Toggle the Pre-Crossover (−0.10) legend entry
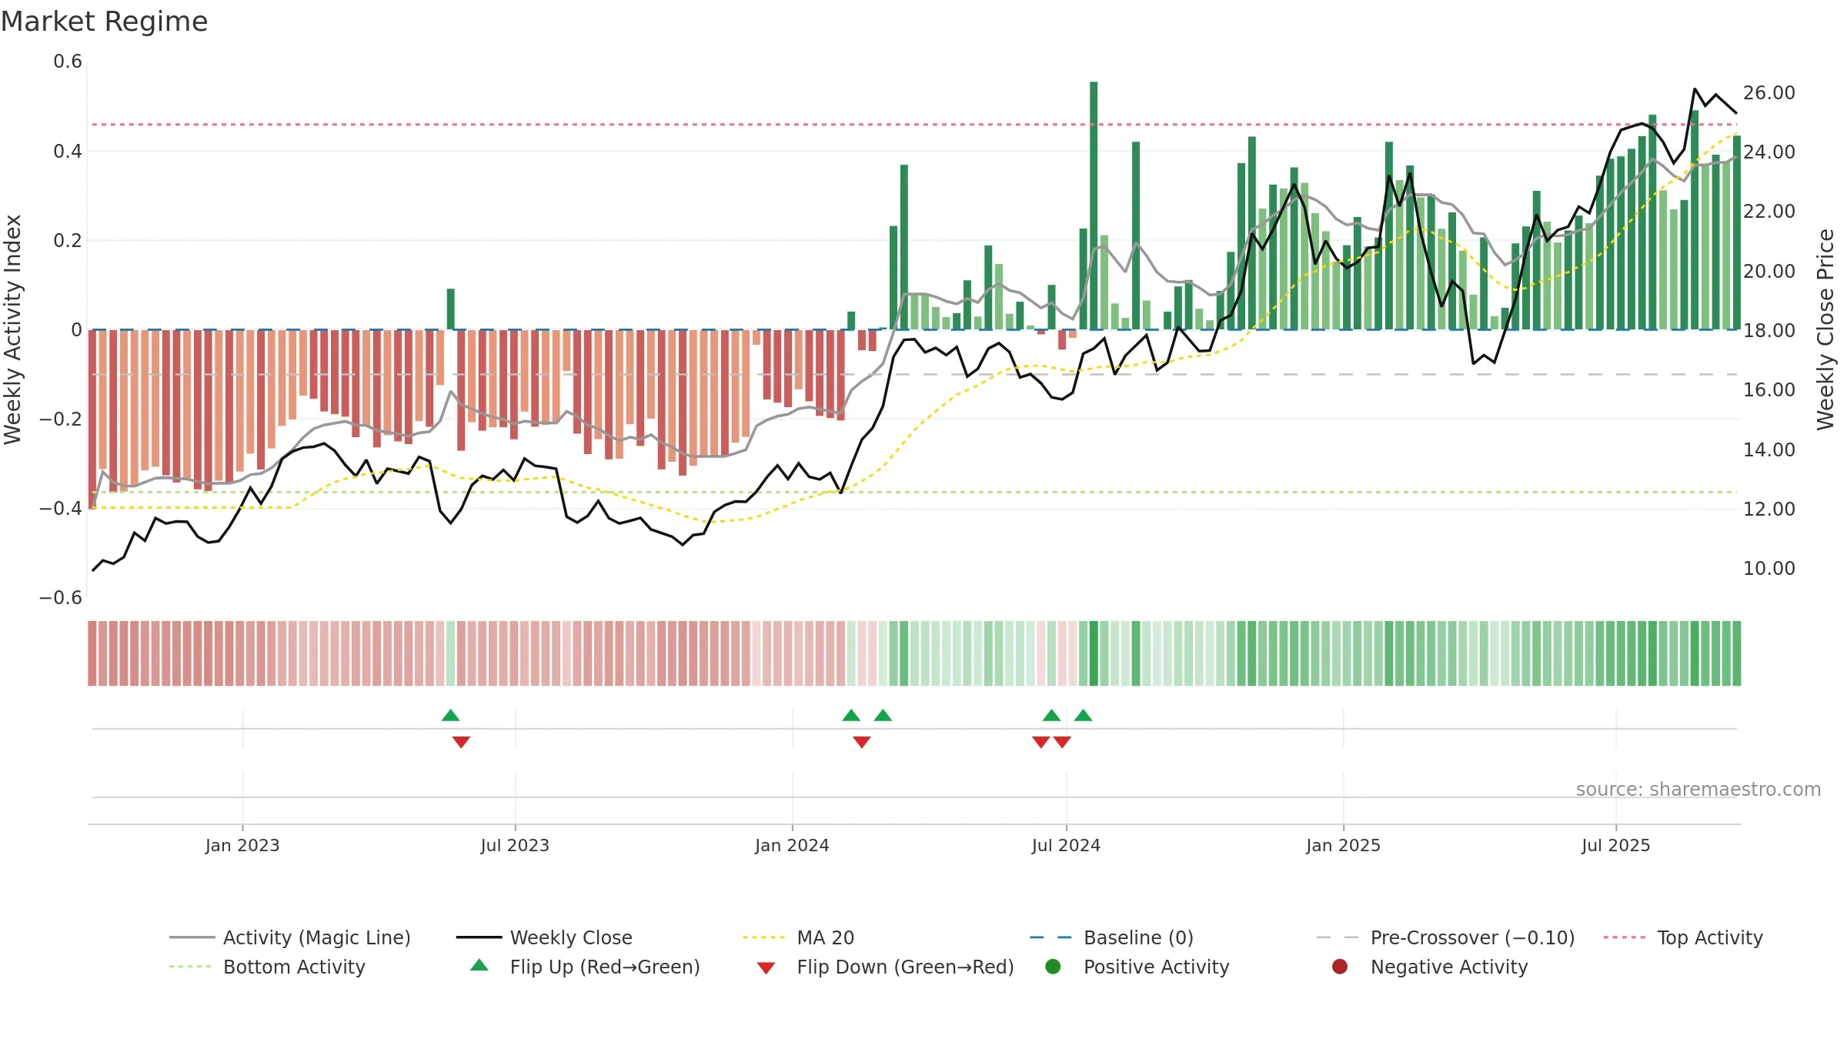This screenshot has height=1039, width=1847. tap(1445, 937)
